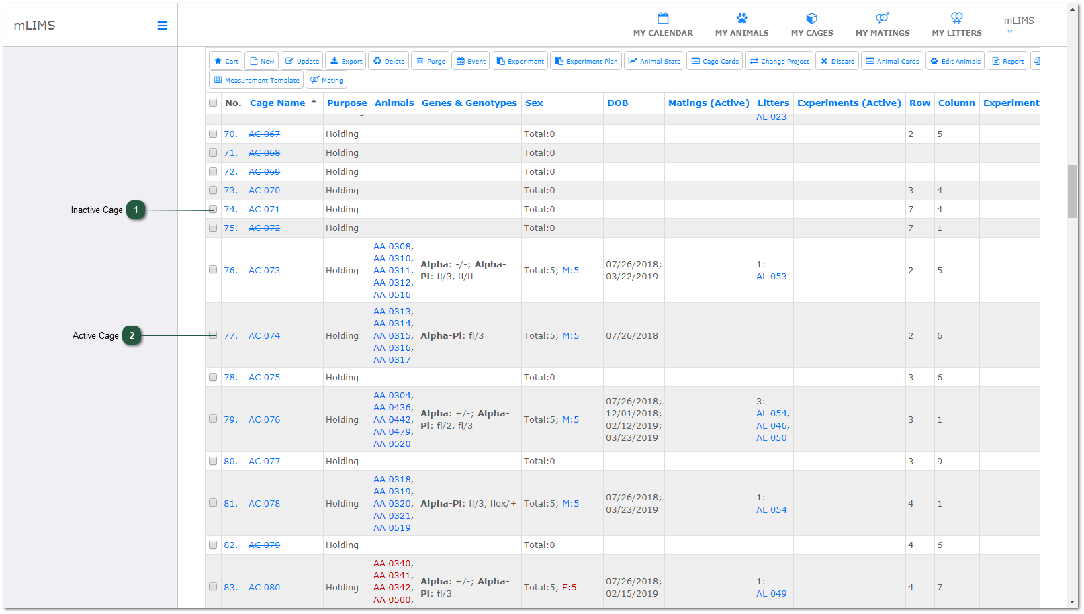Viewport: 1084px width, 614px height.
Task: Click the vertical scrollbar thumb
Action: [1072, 191]
